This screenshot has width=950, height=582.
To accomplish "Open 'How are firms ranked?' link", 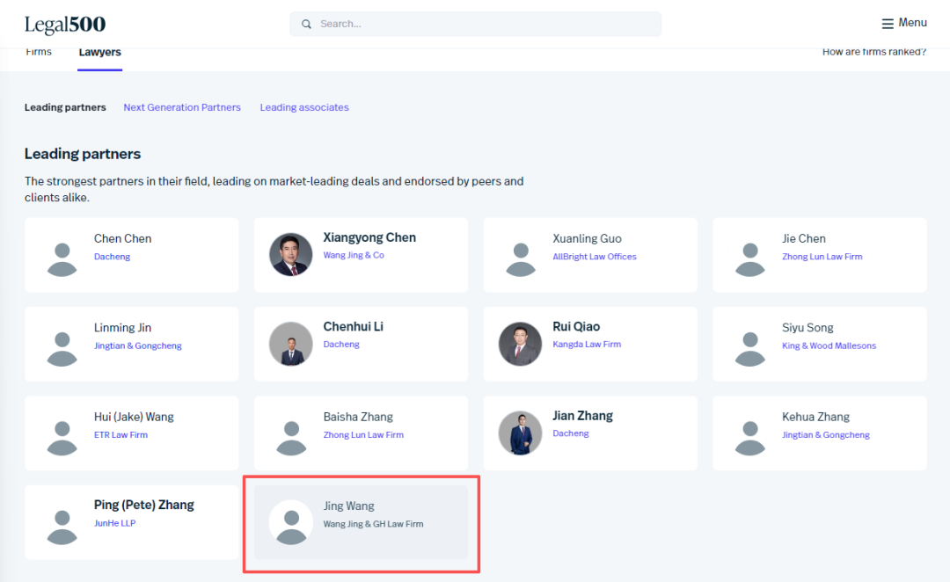I will 873,52.
